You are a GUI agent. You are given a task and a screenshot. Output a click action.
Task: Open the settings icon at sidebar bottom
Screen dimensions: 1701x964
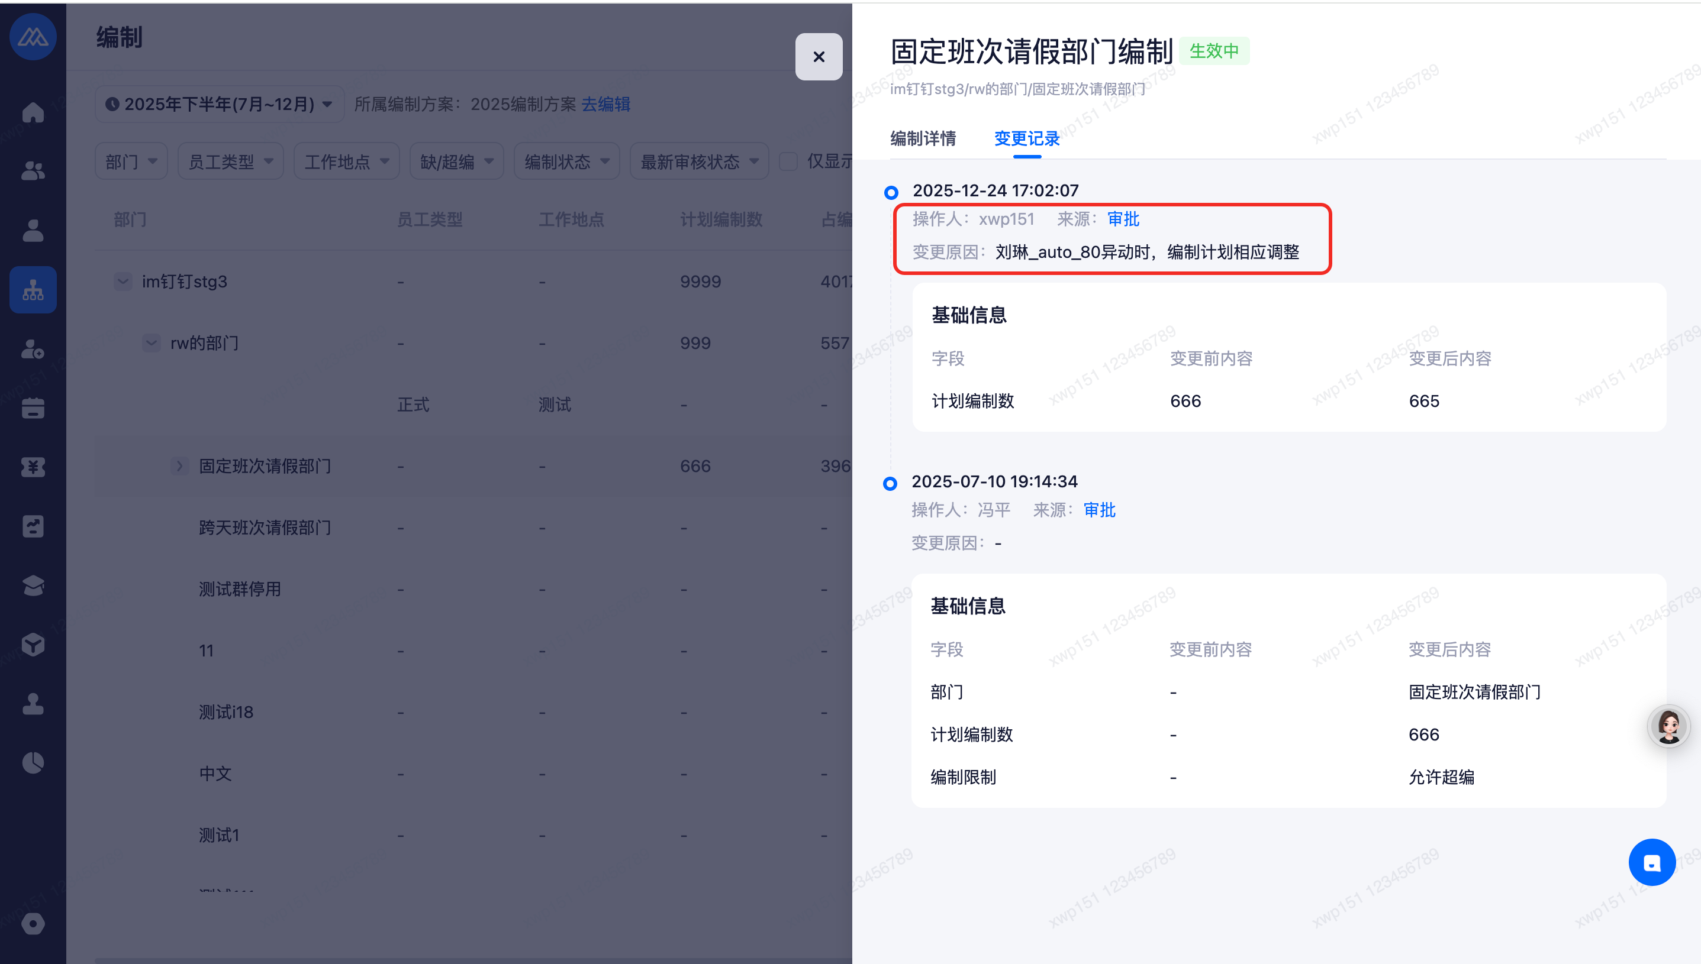click(33, 924)
